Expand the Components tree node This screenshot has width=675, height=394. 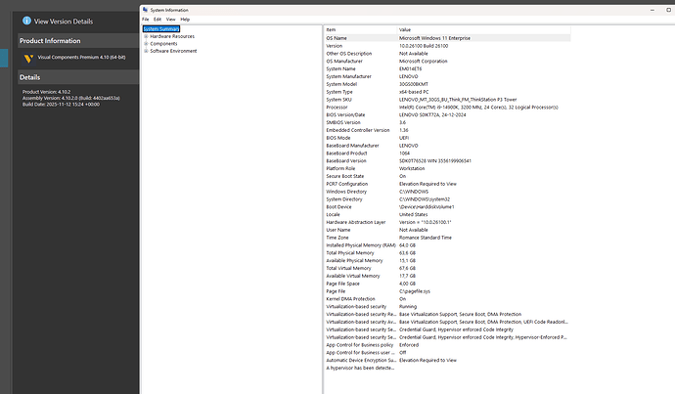tap(146, 43)
